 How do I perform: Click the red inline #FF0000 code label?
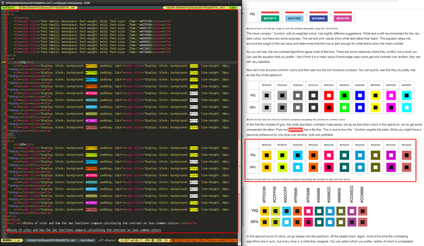tap(295, 130)
